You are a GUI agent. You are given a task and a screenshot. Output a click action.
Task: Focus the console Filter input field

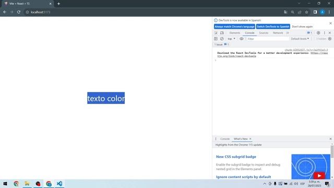point(268,39)
